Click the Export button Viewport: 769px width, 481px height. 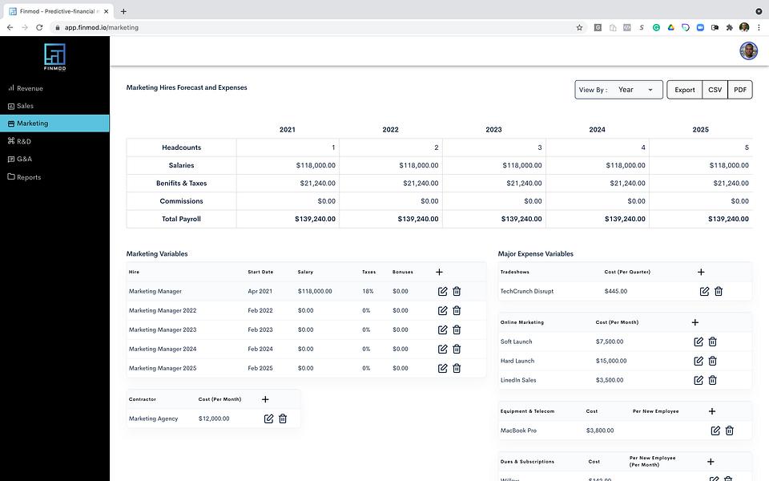pyautogui.click(x=684, y=90)
